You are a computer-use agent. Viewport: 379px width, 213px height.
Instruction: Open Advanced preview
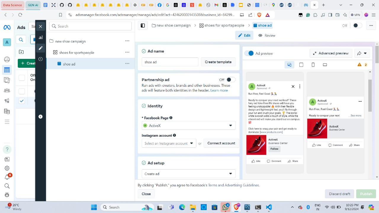[331, 53]
